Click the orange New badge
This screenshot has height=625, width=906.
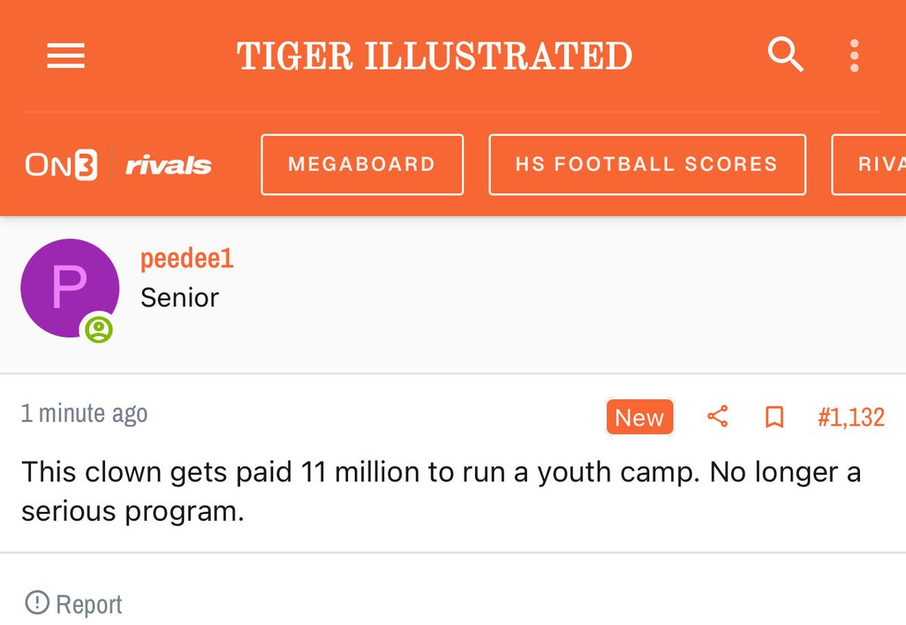click(639, 417)
